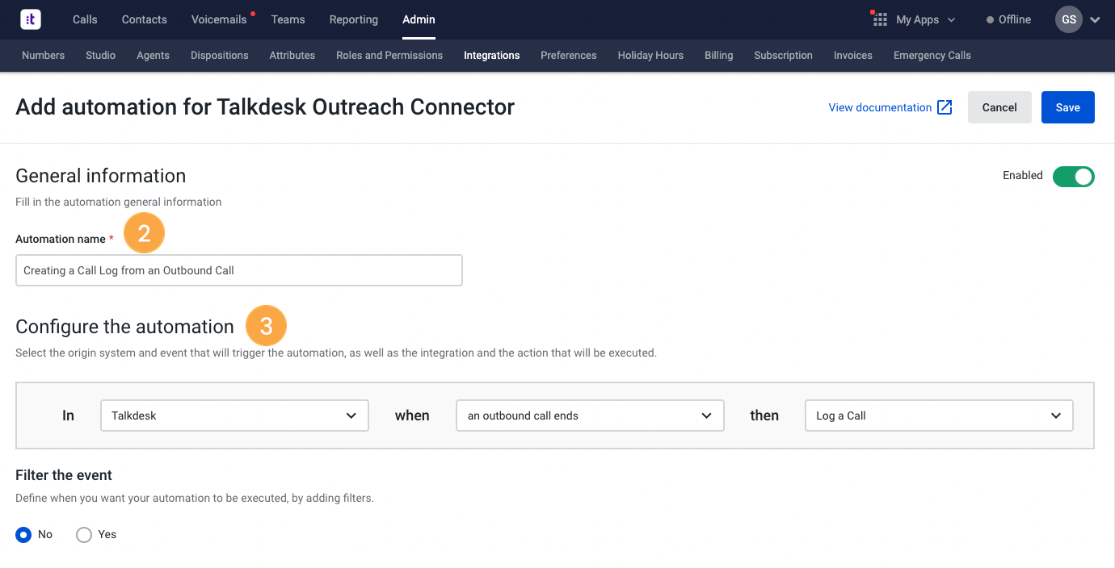The height and width of the screenshot is (568, 1115).
Task: Expand the user account chevron
Action: point(1095,20)
